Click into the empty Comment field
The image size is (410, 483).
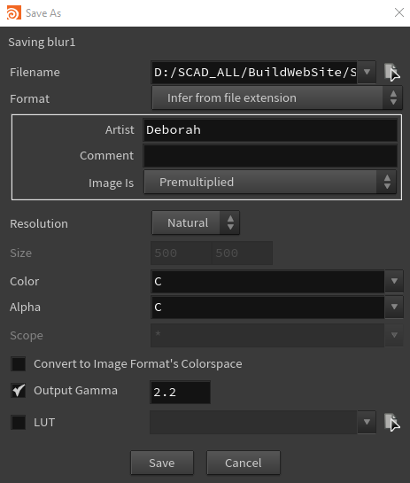click(x=270, y=156)
